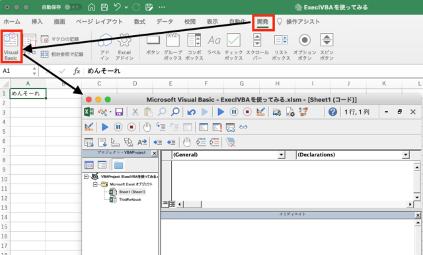The width and height of the screenshot is (423, 255).
Task: Click View Code icon in project panel
Action: (89, 165)
